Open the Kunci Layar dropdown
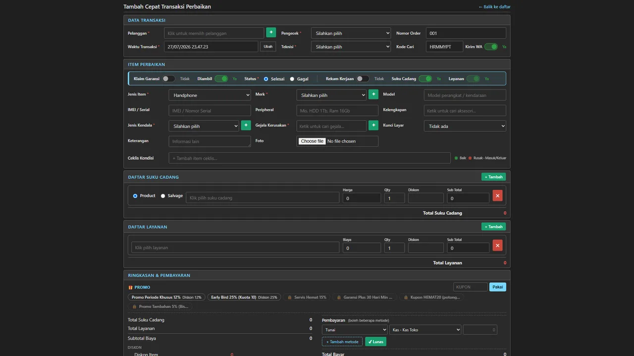Viewport: 634px width, 356px height. tap(465, 126)
